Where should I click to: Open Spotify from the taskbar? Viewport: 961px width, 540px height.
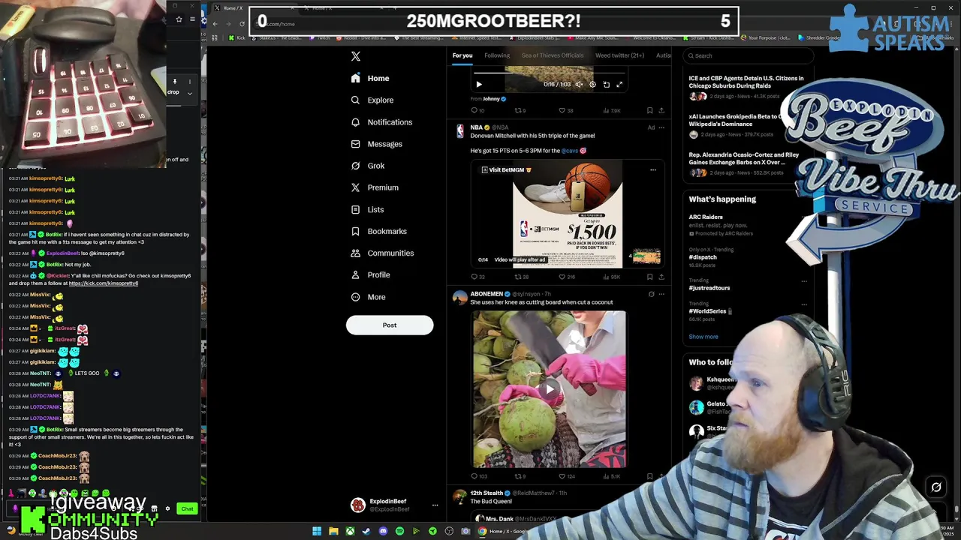click(399, 531)
